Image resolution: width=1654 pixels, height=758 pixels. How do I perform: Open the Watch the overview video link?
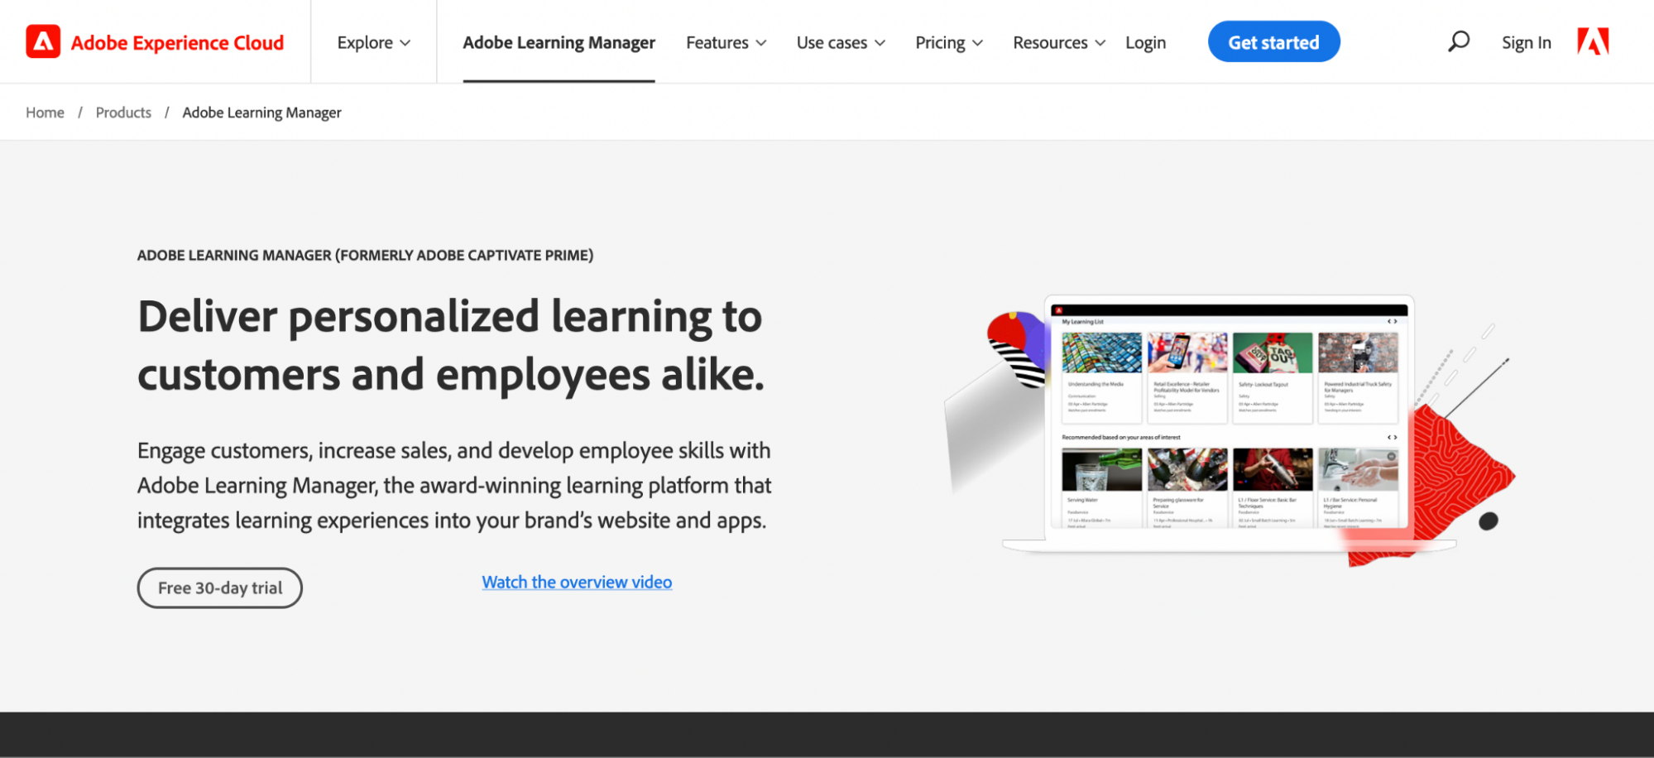click(x=577, y=582)
